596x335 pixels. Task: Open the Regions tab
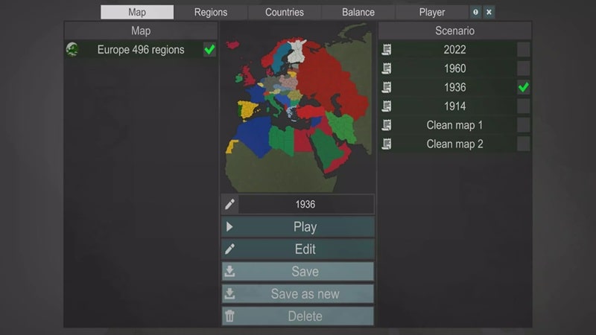coord(211,13)
